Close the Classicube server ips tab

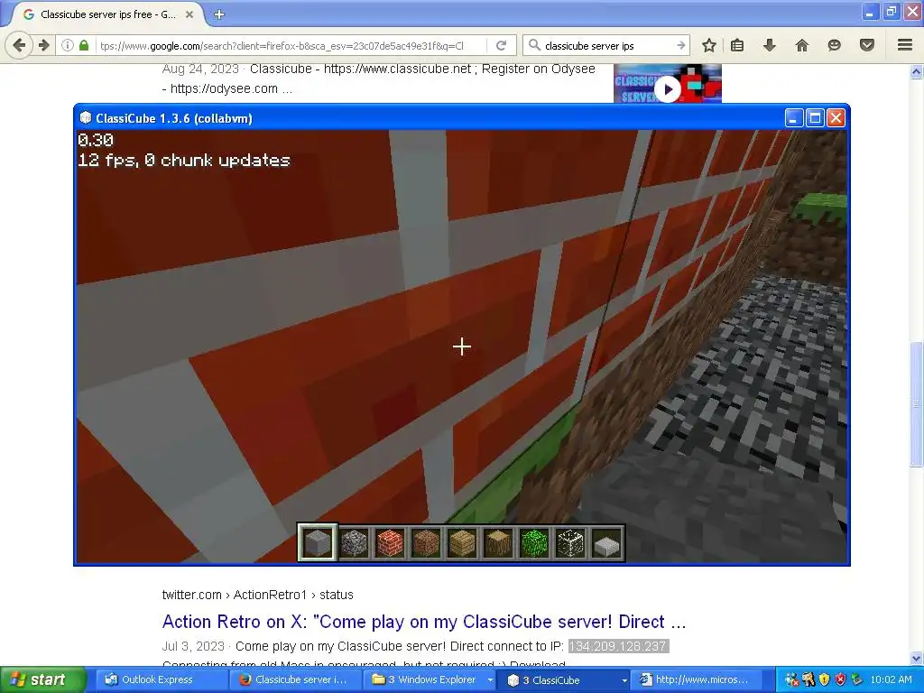tap(189, 14)
